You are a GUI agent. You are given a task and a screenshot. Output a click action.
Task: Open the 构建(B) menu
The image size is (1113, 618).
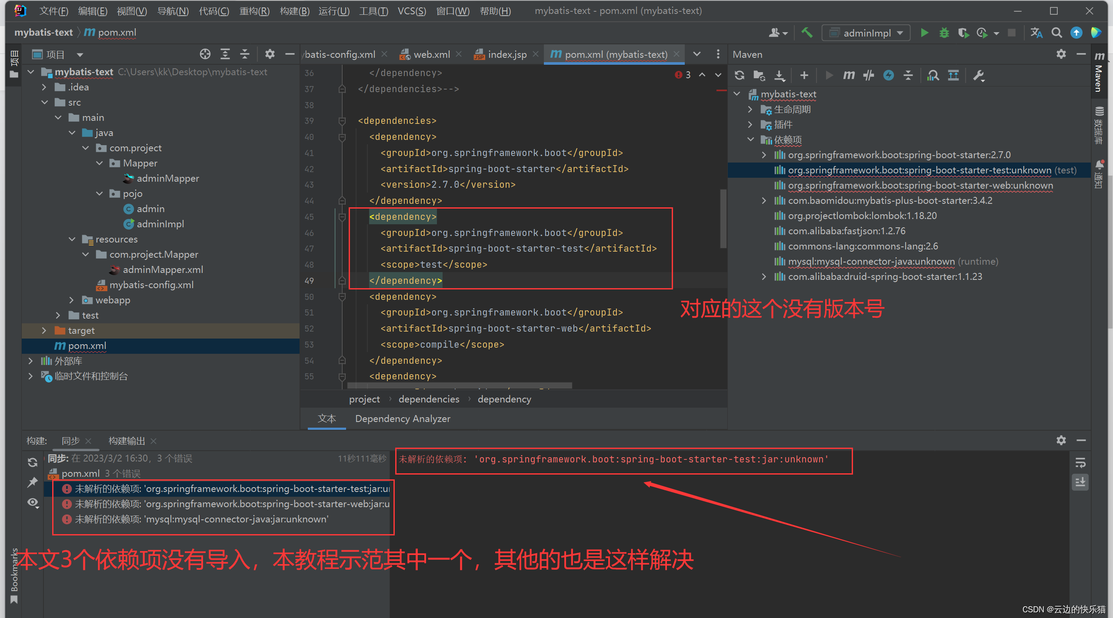pyautogui.click(x=294, y=11)
